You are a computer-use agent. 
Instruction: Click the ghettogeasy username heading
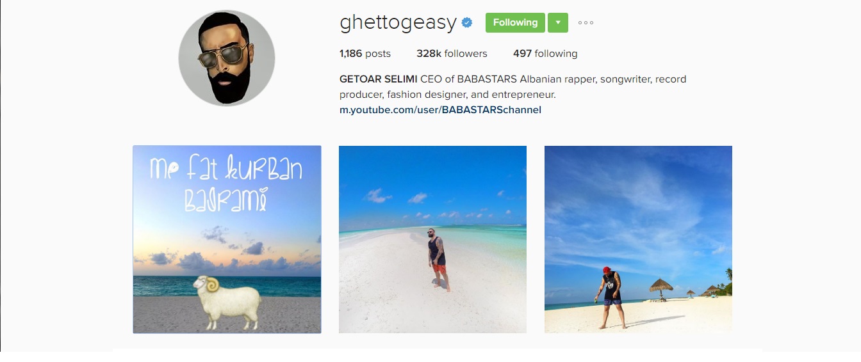pyautogui.click(x=398, y=23)
